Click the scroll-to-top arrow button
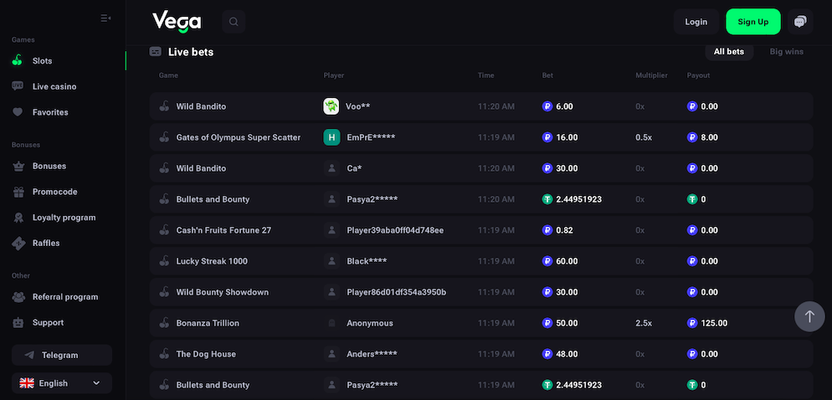The image size is (832, 400). click(809, 316)
